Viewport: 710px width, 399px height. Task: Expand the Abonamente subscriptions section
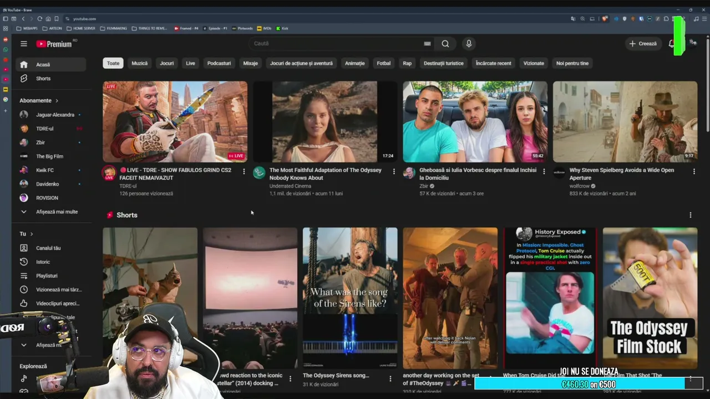(x=39, y=100)
